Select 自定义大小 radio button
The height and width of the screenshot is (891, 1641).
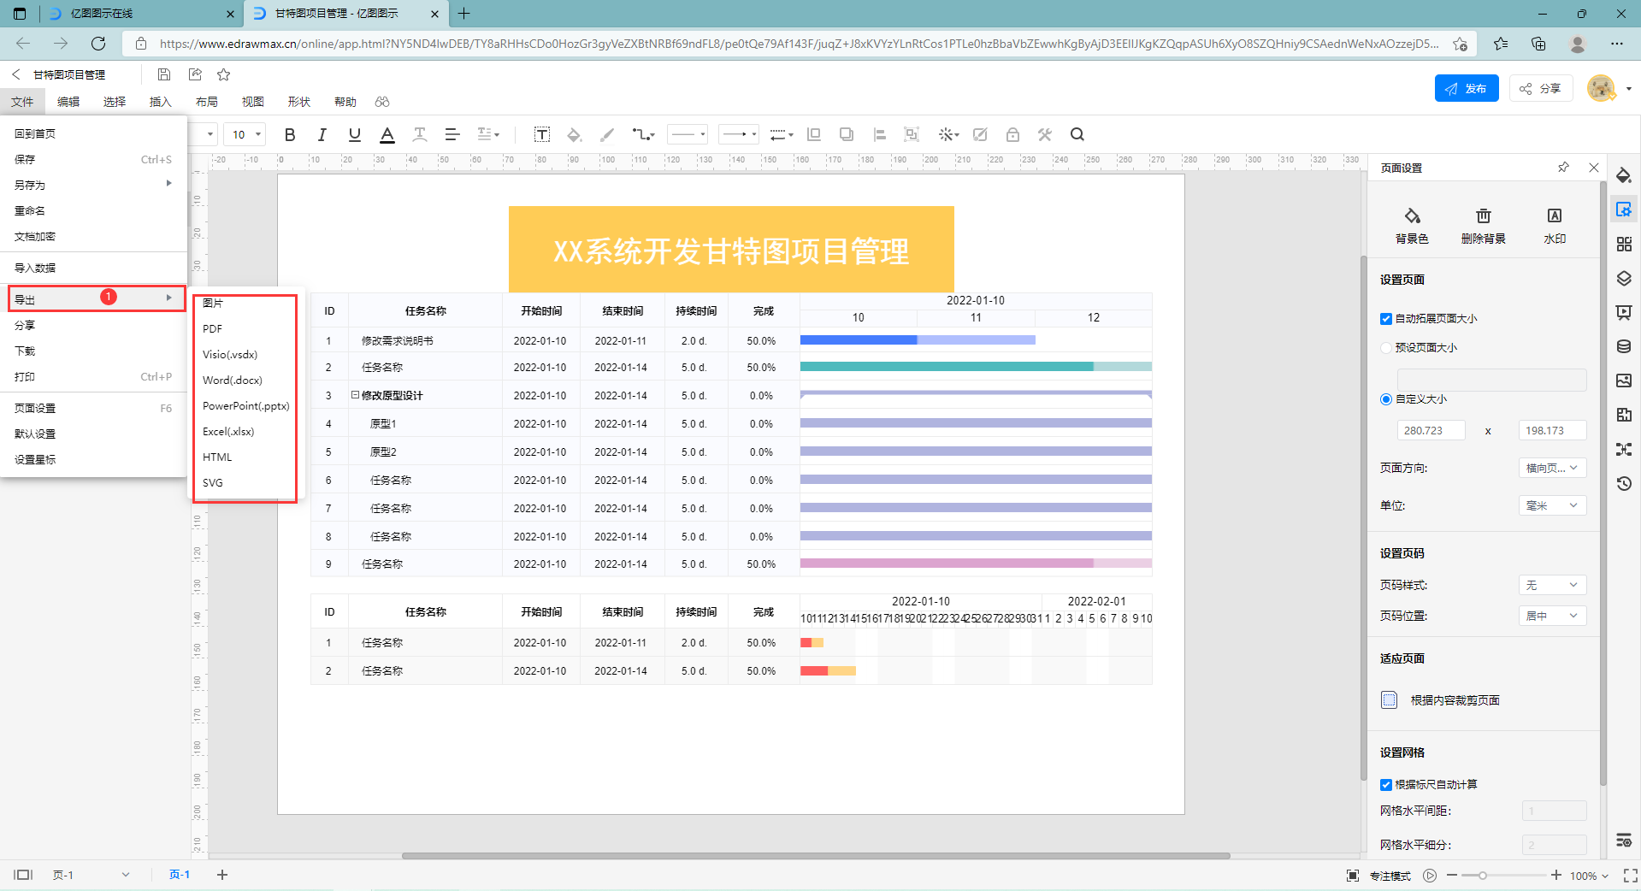[1386, 399]
